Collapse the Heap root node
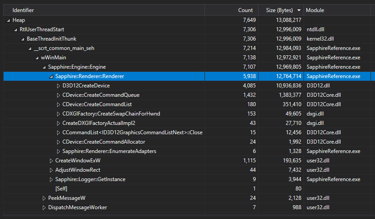Image resolution: width=375 pixels, height=219 pixels. tap(8, 20)
